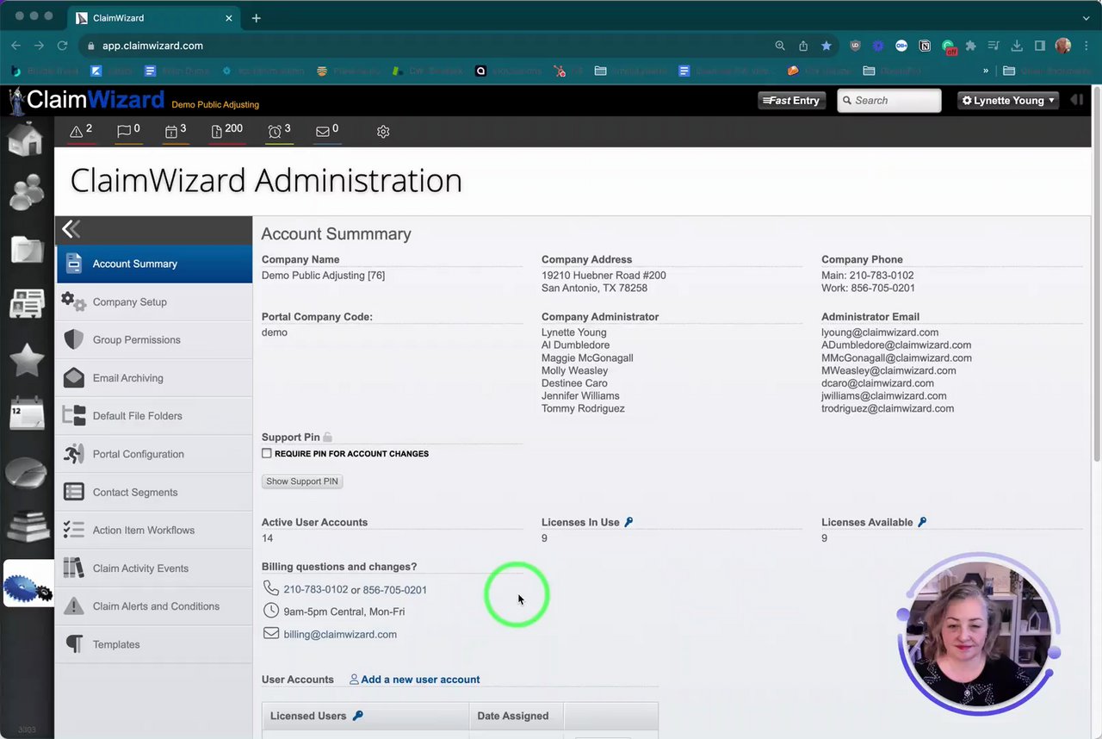The image size is (1102, 739).
Task: Select Account Summary in admin menu
Action: (x=154, y=264)
